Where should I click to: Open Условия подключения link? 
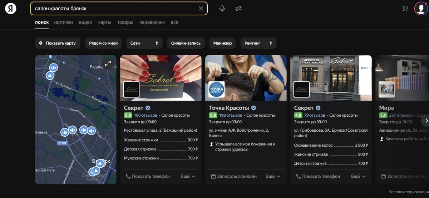point(409,192)
